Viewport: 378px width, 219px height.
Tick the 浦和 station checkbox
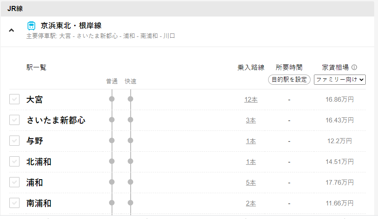(14, 182)
